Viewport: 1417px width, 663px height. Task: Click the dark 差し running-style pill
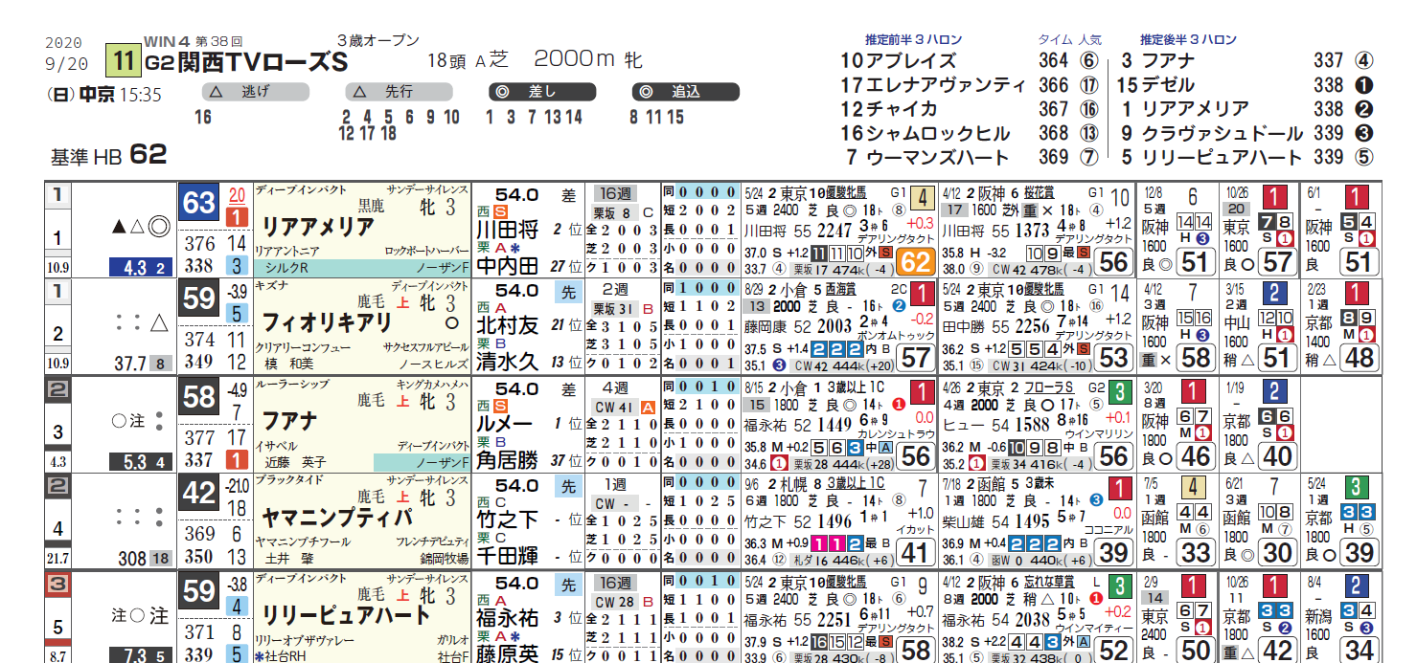542,92
